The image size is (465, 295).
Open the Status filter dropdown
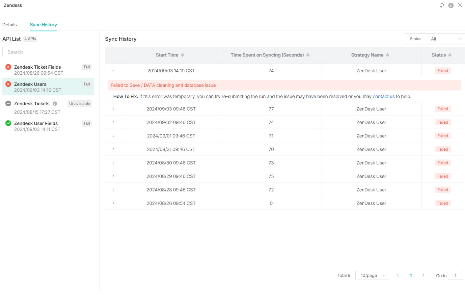click(x=445, y=39)
